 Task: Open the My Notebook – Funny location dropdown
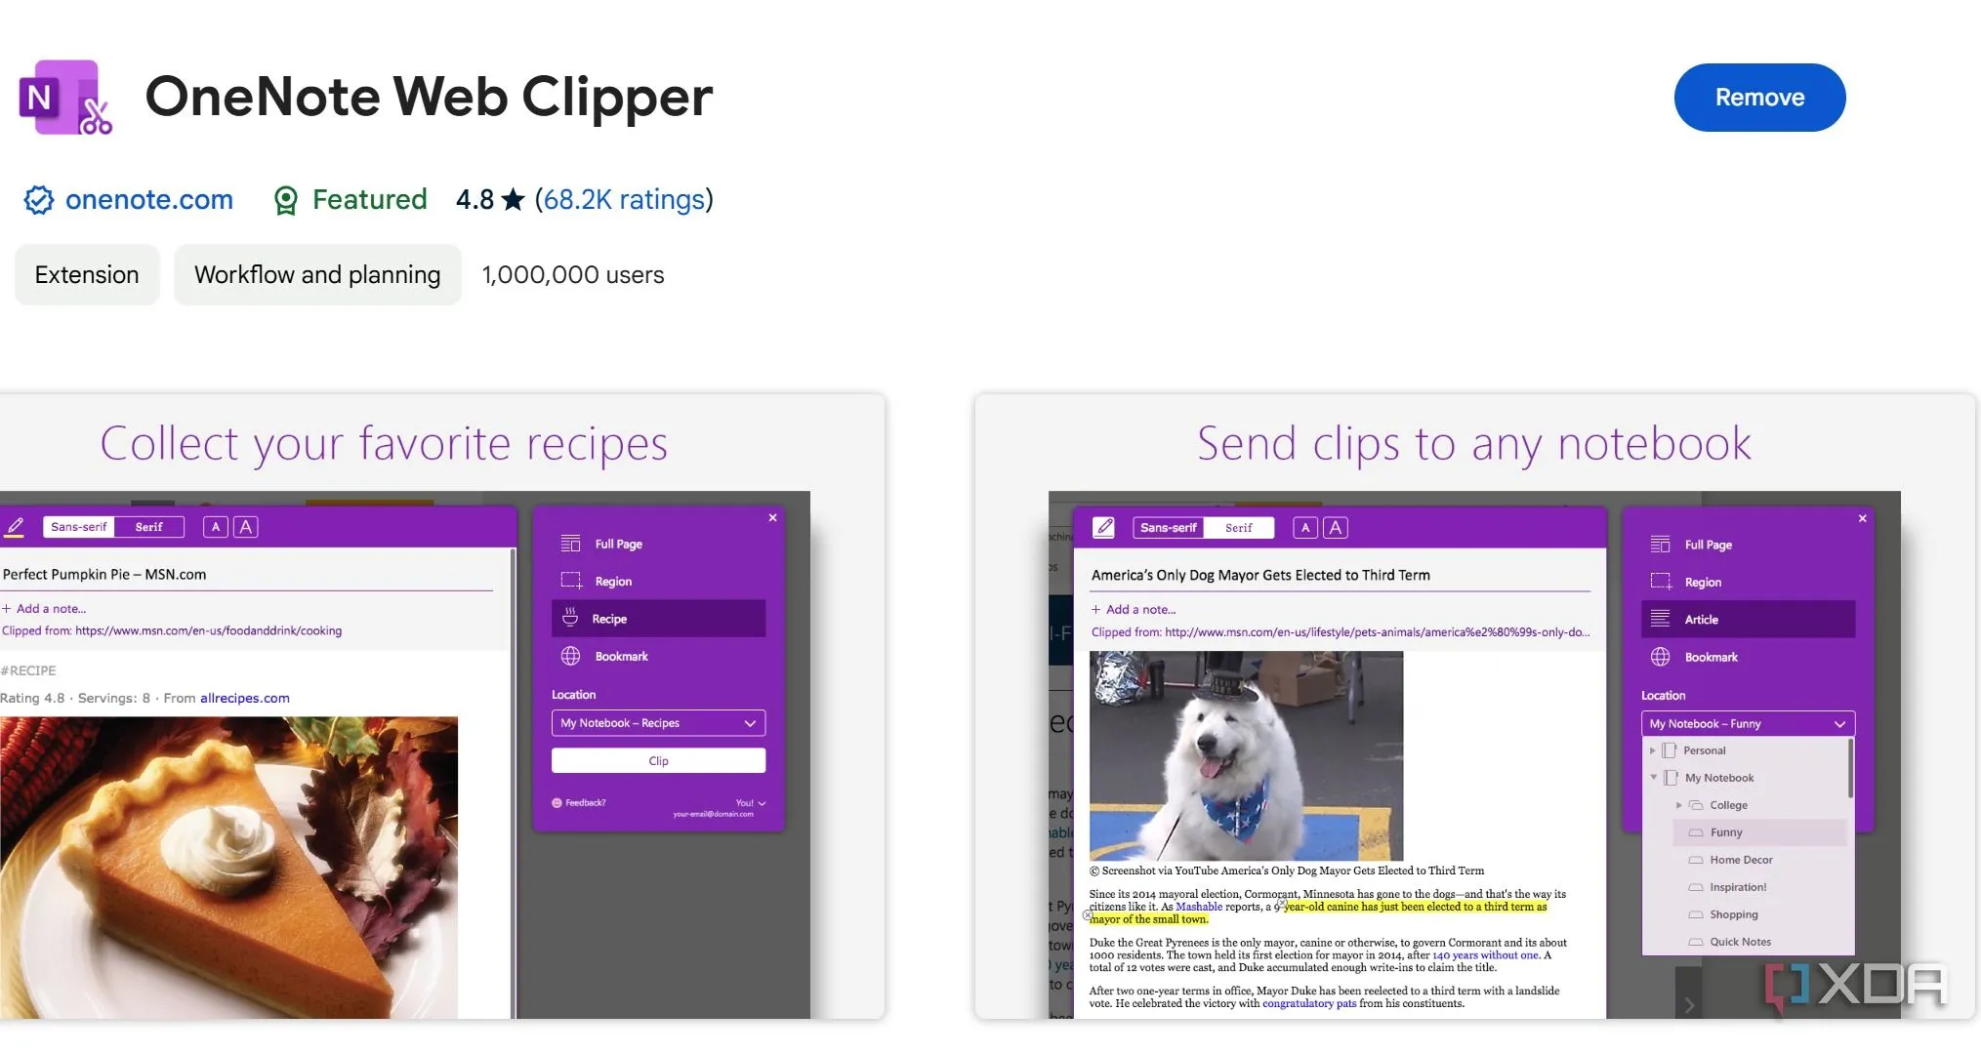pos(1747,724)
